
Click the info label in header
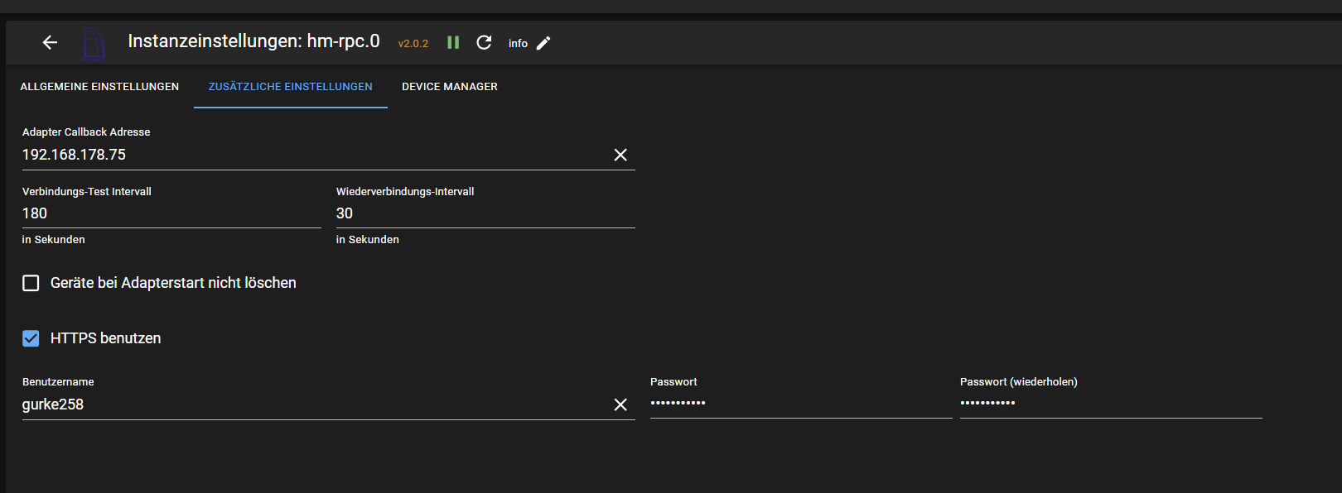[518, 43]
